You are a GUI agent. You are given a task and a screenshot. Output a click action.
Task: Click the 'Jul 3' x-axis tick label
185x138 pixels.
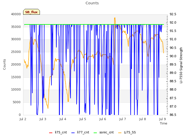click(x=43, y=119)
